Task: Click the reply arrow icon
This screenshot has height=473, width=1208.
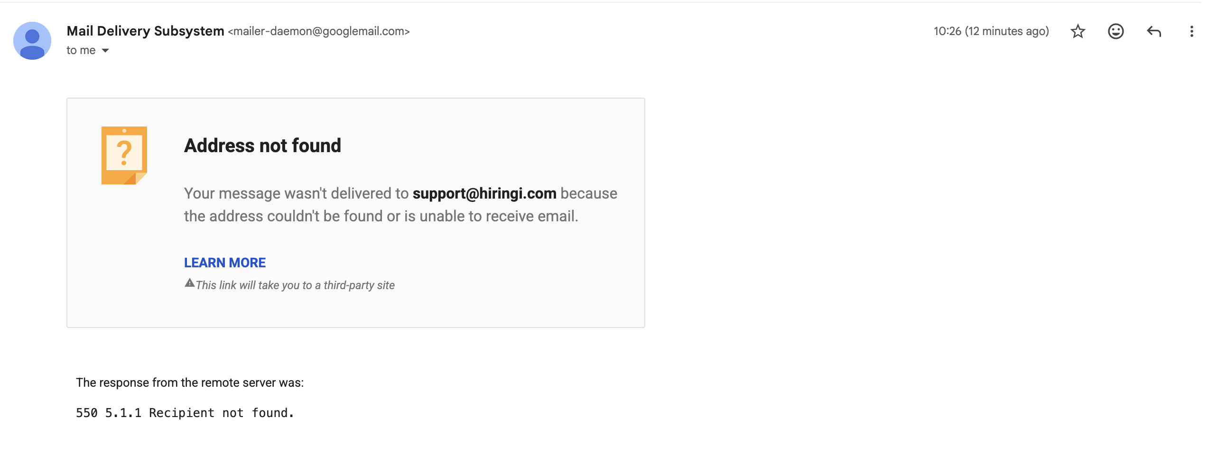Action: [x=1153, y=32]
